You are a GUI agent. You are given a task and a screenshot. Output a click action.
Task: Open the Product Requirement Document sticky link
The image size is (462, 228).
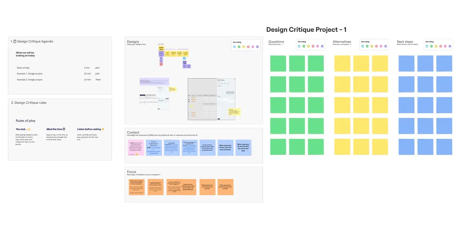tap(153, 148)
